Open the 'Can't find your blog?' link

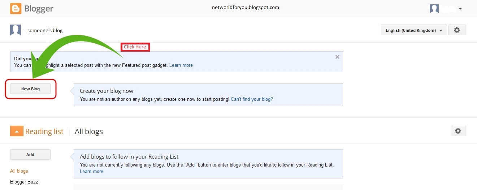252,99
